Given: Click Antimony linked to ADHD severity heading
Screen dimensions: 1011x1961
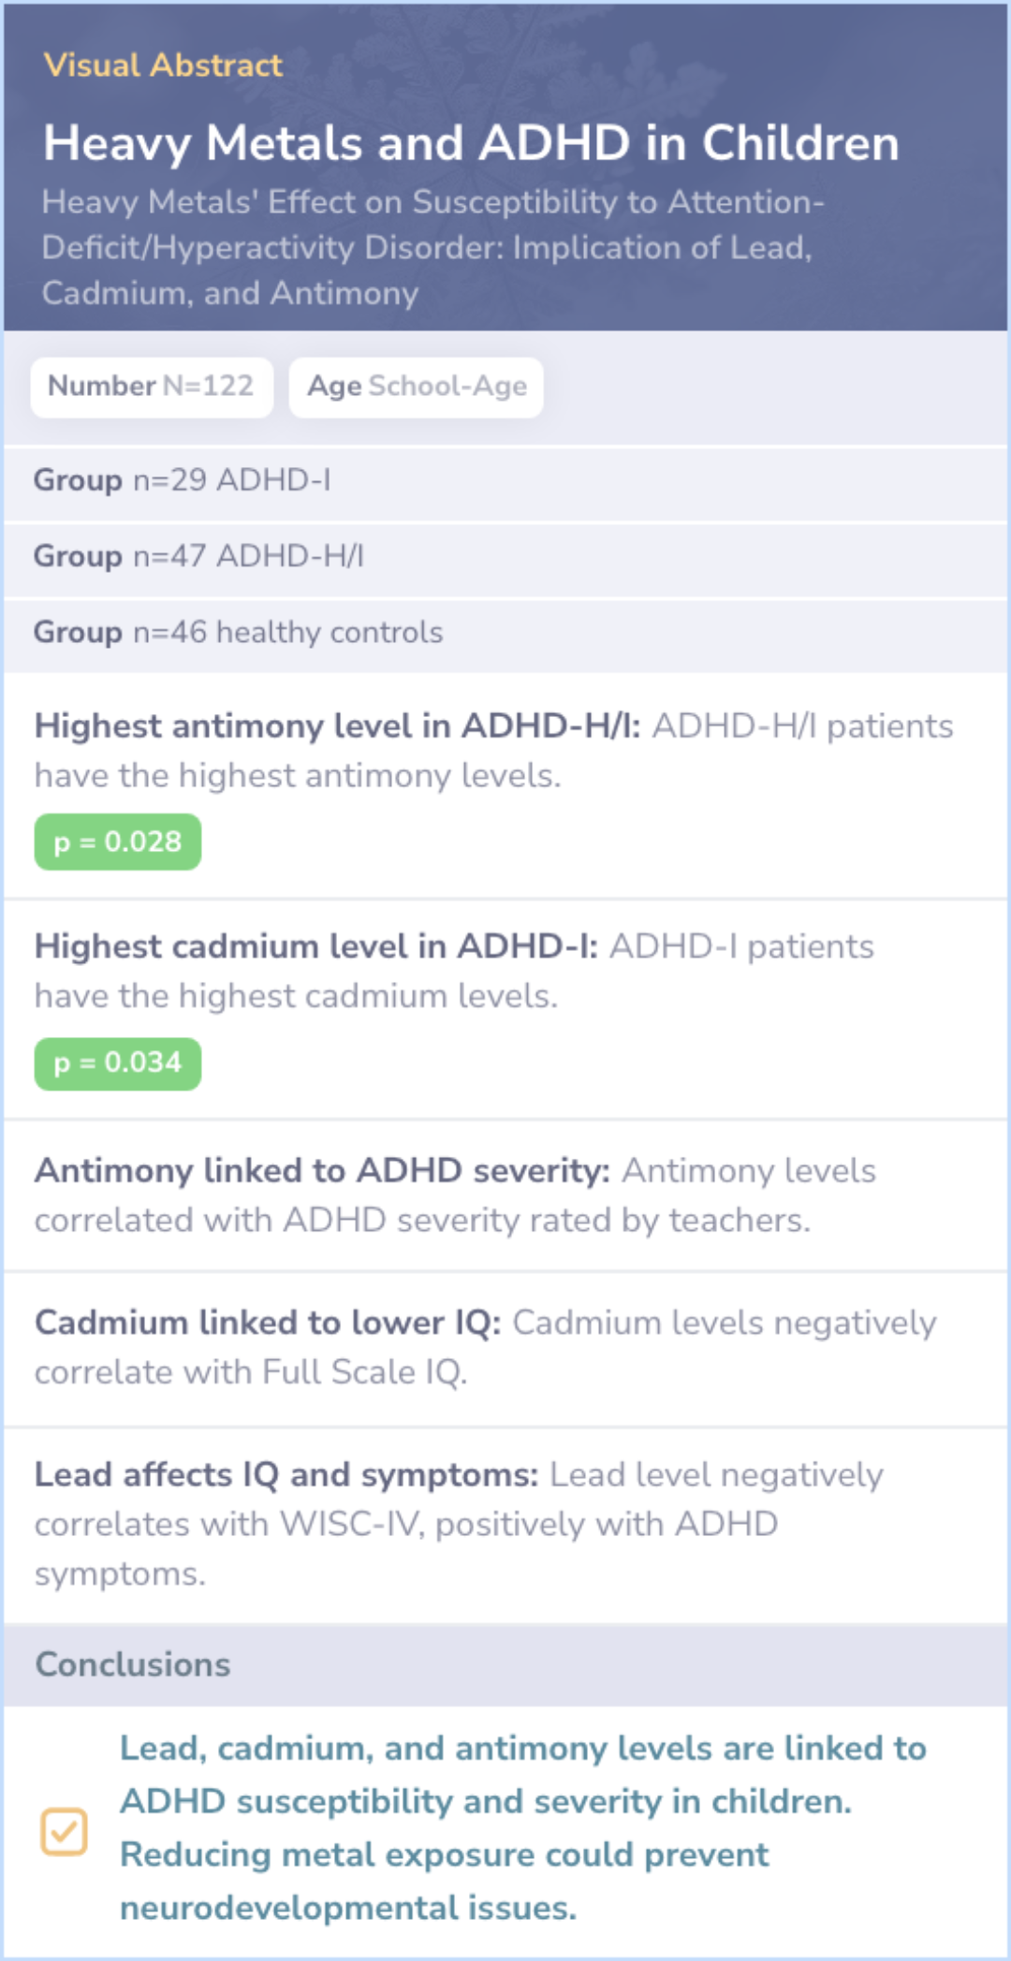Looking at the screenshot, I should [x=322, y=1170].
